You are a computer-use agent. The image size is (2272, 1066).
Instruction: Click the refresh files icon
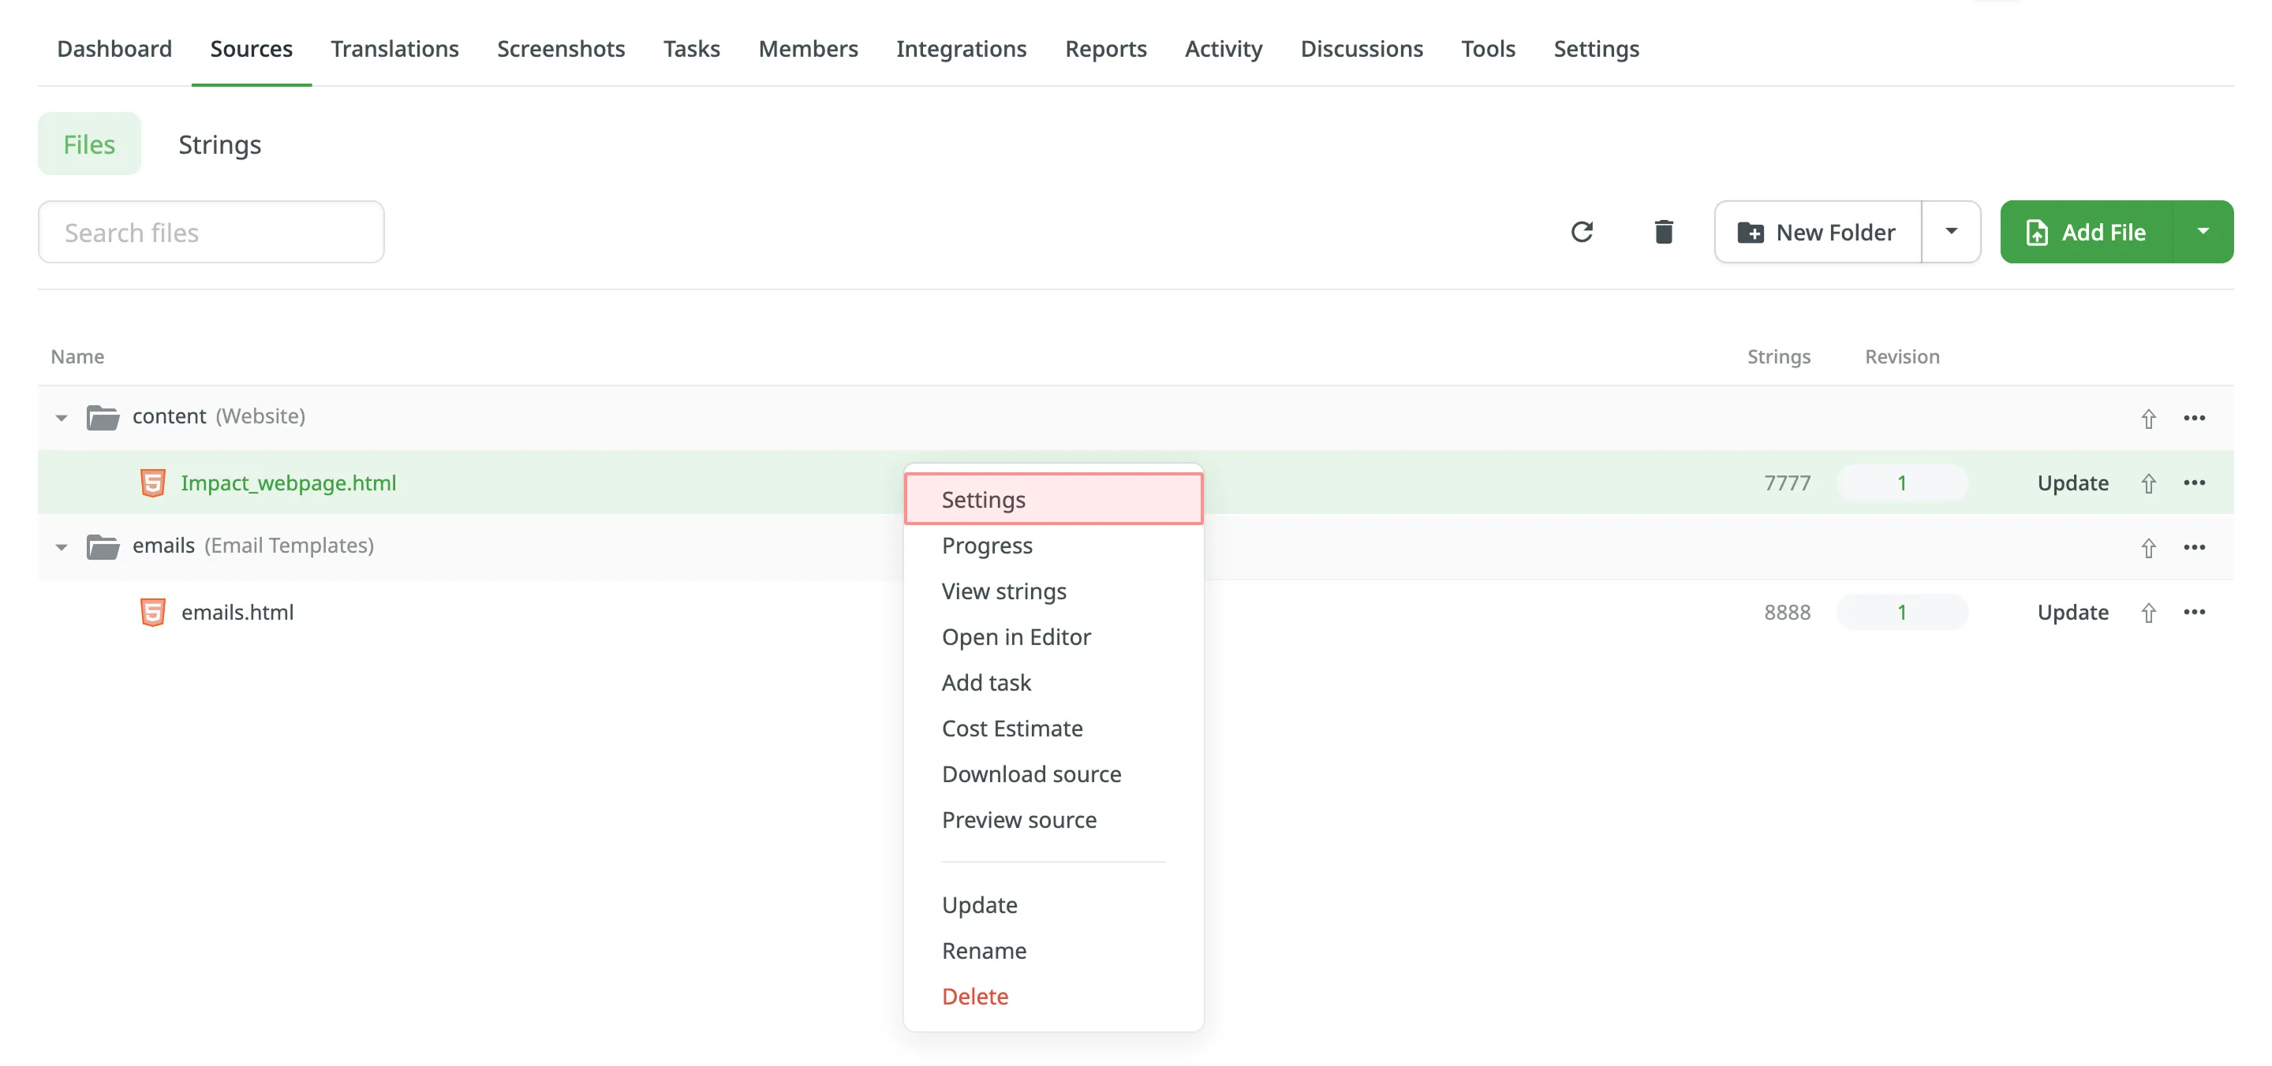point(1583,232)
